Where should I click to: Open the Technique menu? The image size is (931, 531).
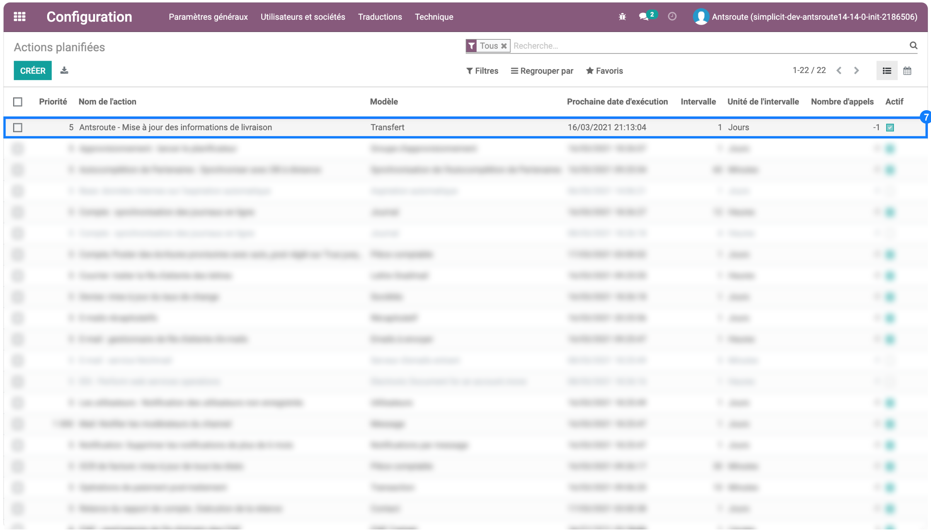[x=434, y=17]
